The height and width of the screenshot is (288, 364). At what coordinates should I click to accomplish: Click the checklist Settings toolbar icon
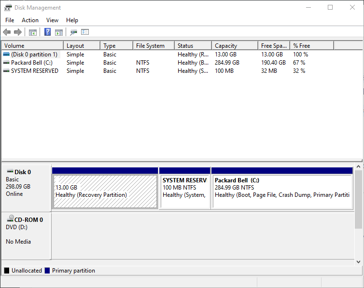coord(85,32)
